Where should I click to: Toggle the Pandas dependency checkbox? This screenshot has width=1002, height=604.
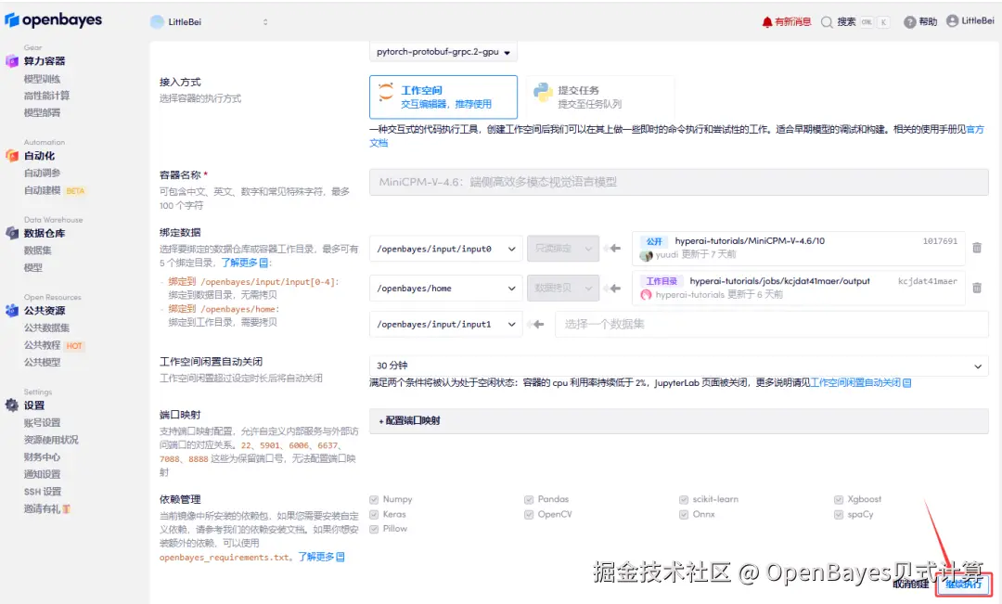click(529, 499)
